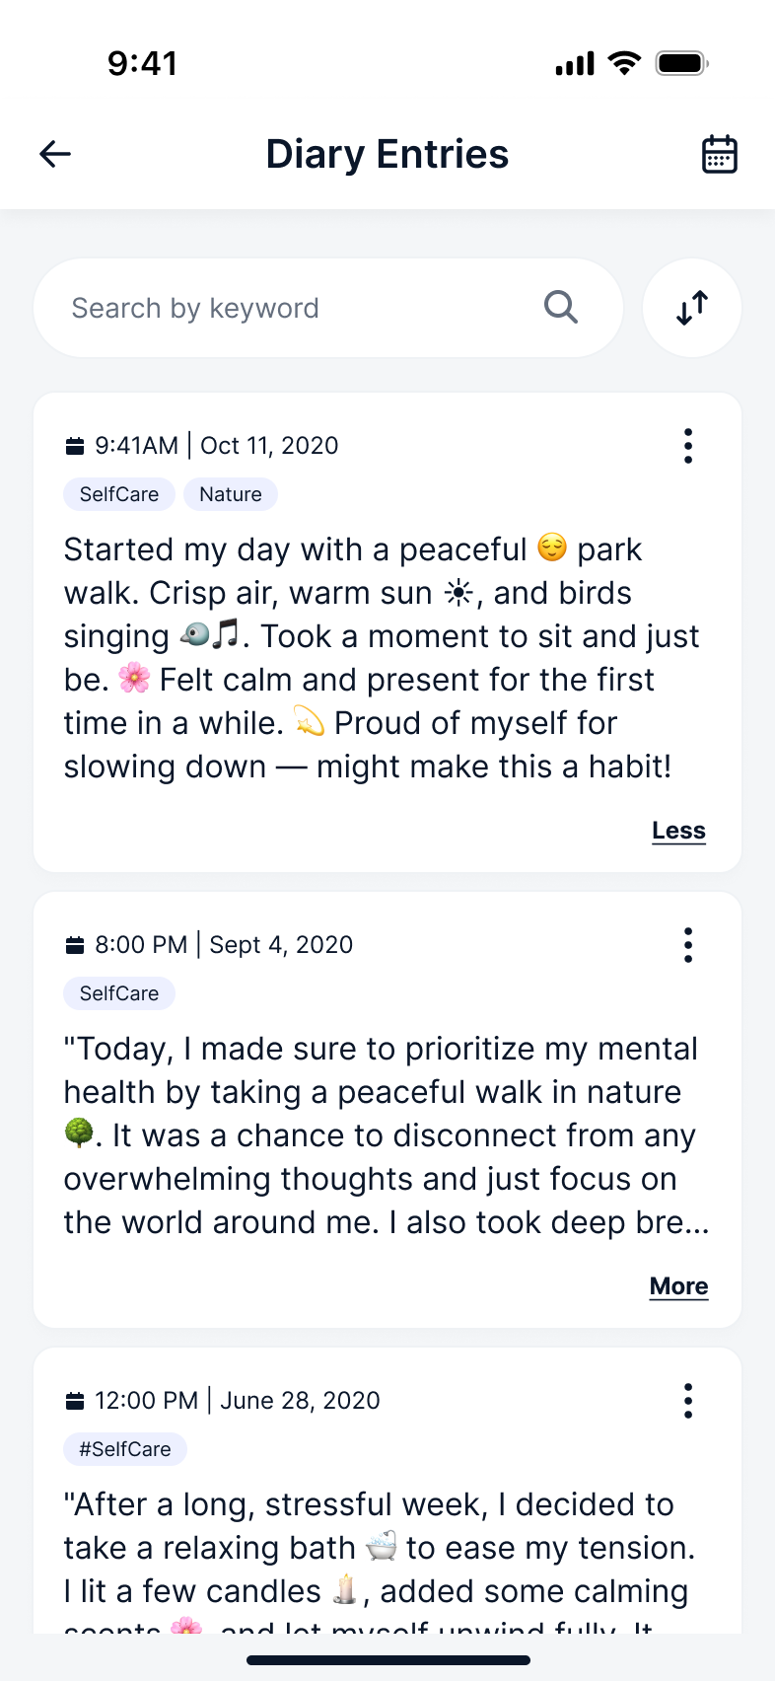Tap the battery indicator in status bar

click(682, 64)
